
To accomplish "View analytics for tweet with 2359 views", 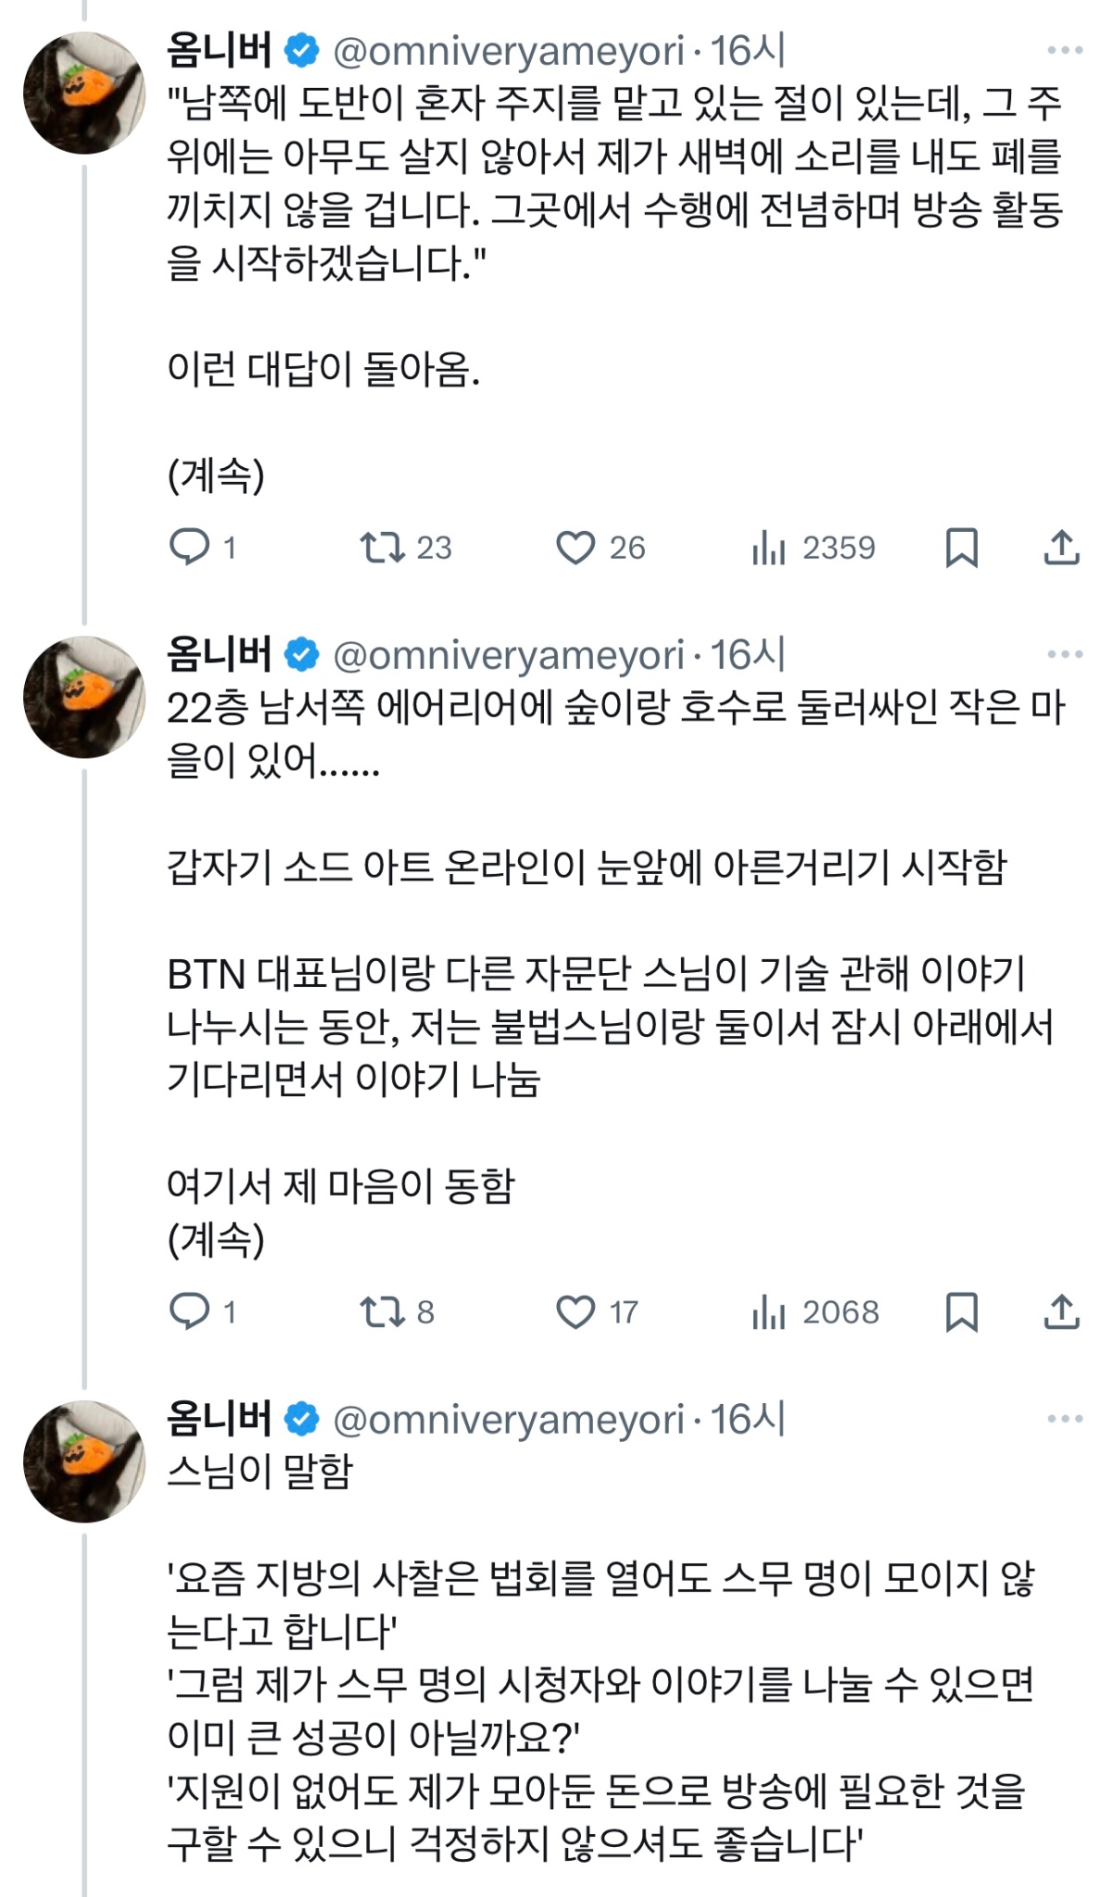I will coord(769,547).
